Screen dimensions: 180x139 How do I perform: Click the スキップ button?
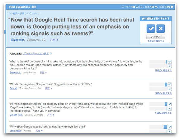coord(156,37)
